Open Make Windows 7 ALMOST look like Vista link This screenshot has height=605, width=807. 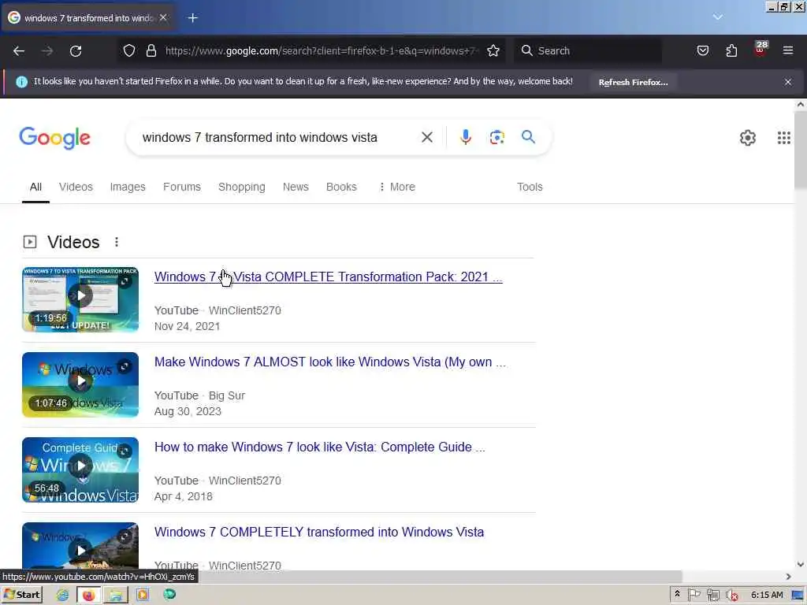coord(330,362)
